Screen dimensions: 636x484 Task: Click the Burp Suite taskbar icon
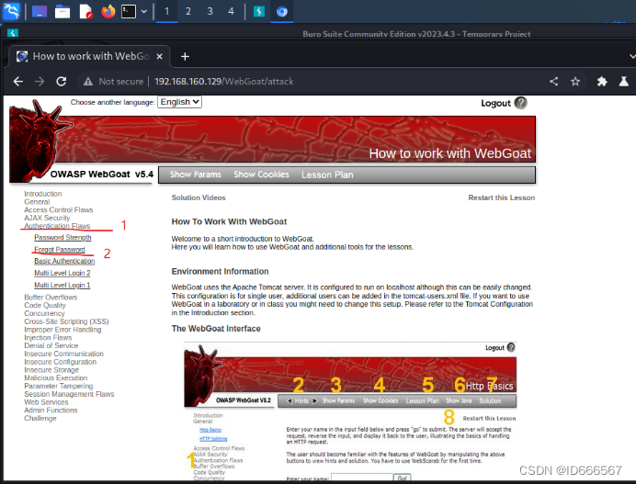[259, 11]
